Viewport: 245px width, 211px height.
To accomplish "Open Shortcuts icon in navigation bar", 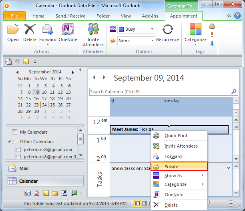I will [64, 193].
